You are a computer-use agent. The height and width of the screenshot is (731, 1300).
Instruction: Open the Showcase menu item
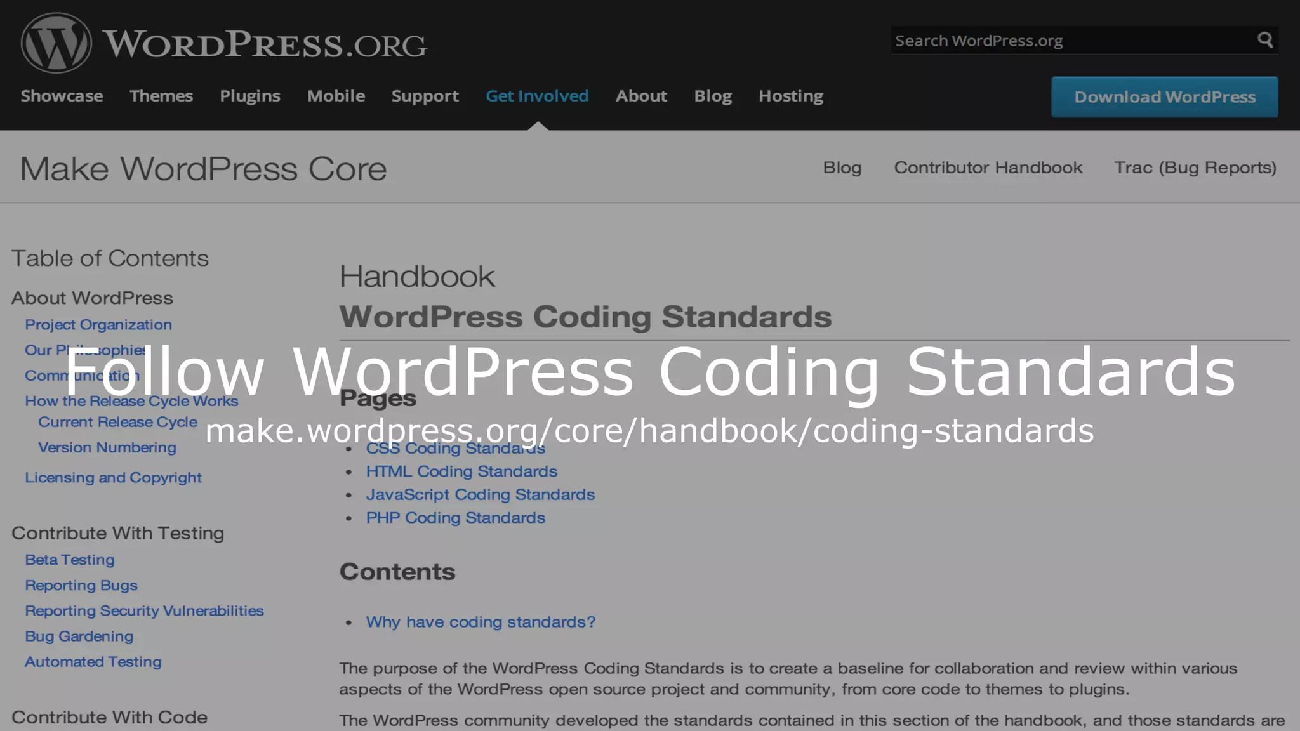click(x=62, y=96)
